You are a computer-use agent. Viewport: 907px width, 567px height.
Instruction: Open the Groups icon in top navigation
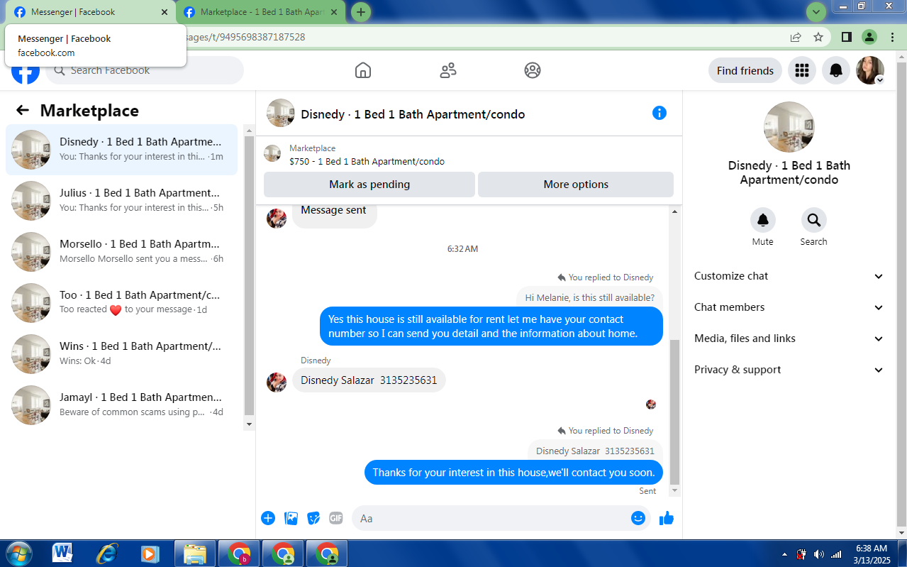pos(533,70)
